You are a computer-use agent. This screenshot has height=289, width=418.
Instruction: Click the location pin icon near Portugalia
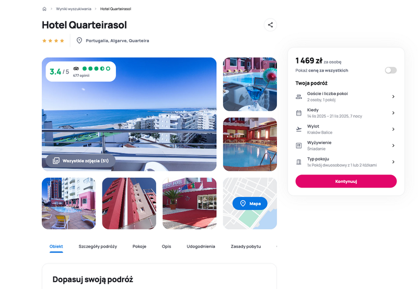[x=79, y=41]
